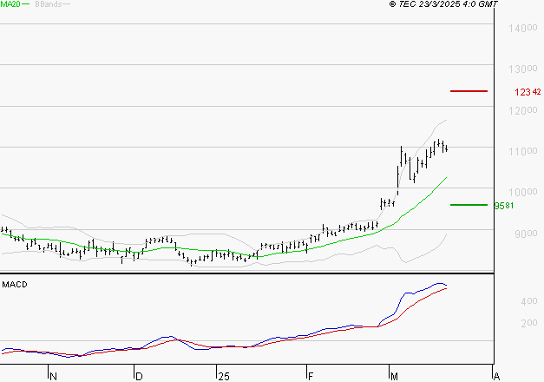Select the 130.00 price axis label
Image resolution: width=544 pixels, height=382 pixels.
tap(523, 69)
